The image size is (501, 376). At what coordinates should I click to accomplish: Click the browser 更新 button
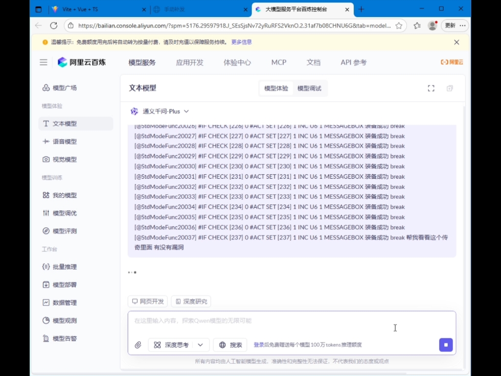point(450,25)
